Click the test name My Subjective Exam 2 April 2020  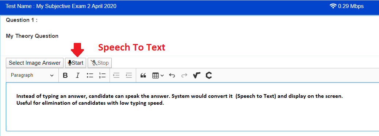pos(76,6)
